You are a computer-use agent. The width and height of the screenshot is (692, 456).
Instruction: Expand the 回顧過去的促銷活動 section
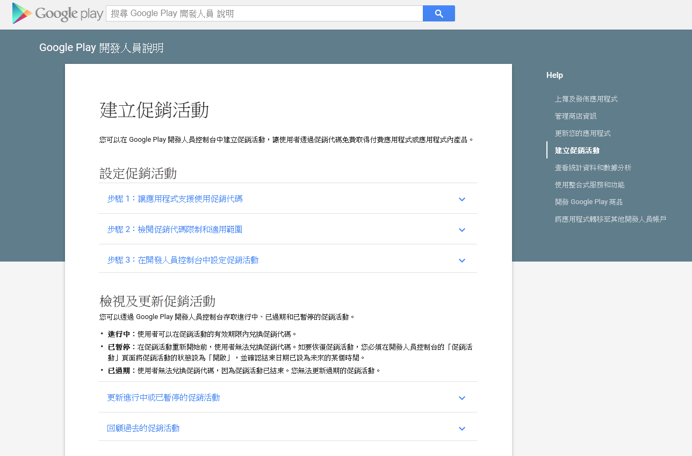[x=462, y=428]
